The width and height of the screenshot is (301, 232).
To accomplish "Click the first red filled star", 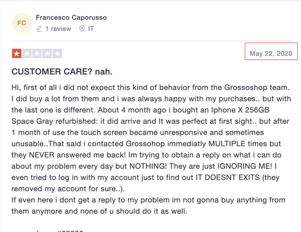I will click(x=17, y=53).
